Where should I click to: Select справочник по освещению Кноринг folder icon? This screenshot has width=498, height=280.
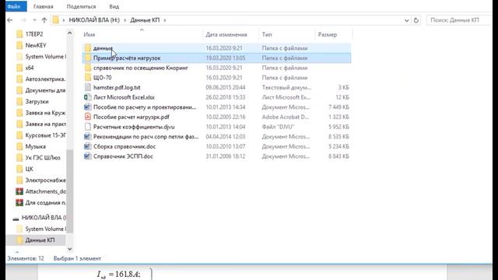(88, 68)
